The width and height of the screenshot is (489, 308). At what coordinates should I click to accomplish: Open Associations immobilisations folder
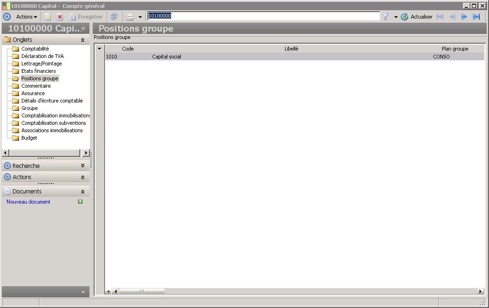coord(52,130)
